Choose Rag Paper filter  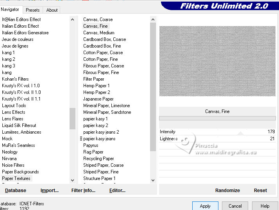point(93,152)
